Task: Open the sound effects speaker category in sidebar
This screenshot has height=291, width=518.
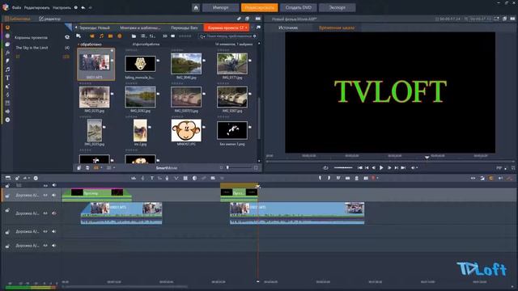Action: click(7, 112)
